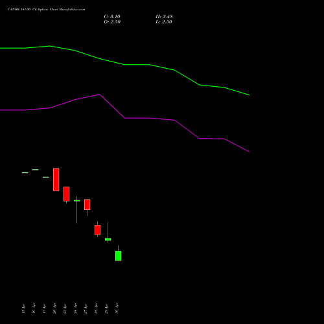This screenshot has width=324, height=324.
Task: Click the green dash candle for 17 Apr
Action: click(46, 177)
